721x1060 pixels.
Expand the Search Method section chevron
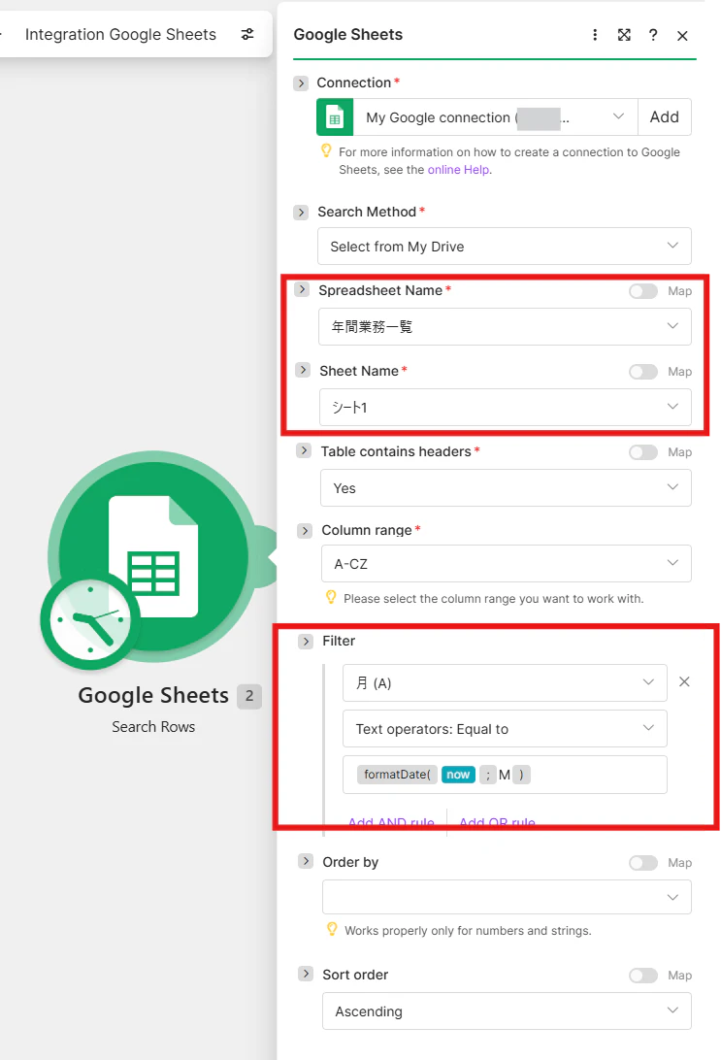(x=301, y=213)
